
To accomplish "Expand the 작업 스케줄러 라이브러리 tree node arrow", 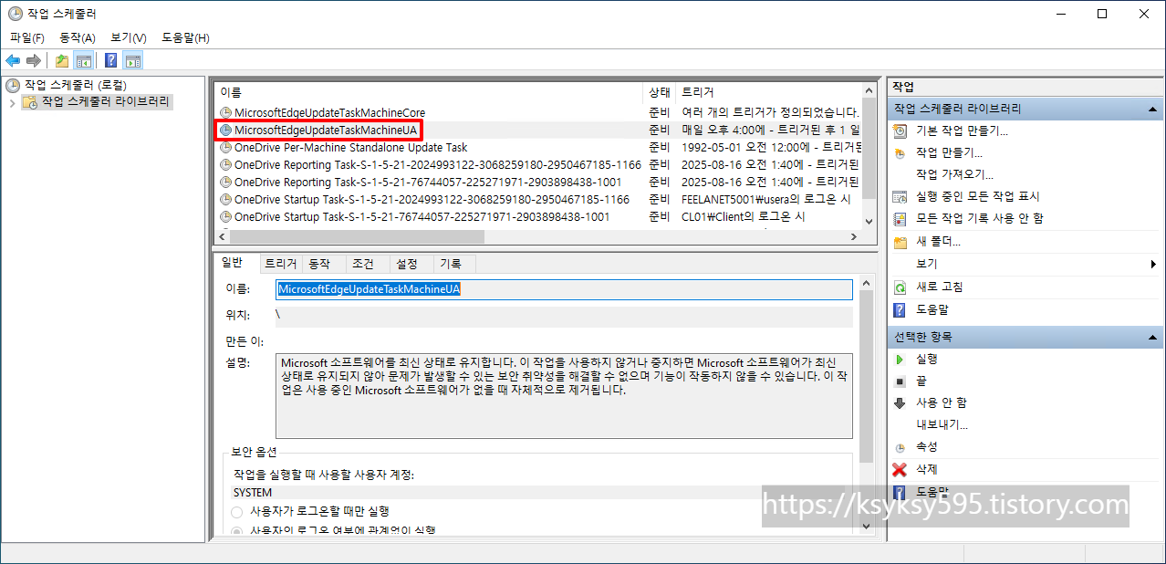I will coord(12,102).
